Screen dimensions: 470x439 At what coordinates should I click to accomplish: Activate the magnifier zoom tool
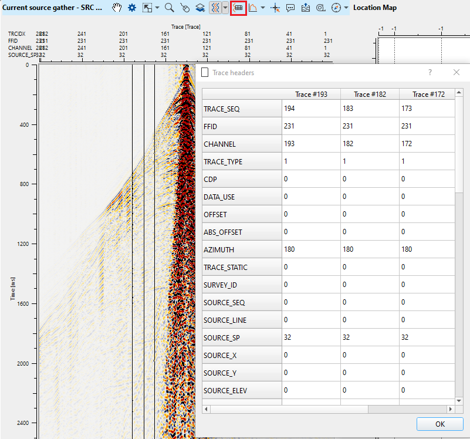pyautogui.click(x=169, y=8)
